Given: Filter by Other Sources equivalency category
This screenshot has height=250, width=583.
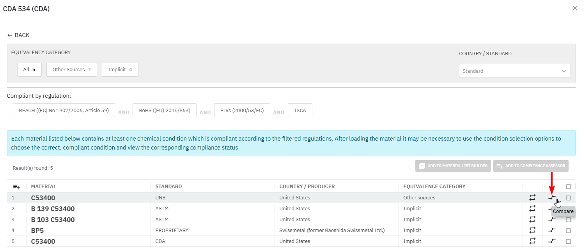Looking at the screenshot, I should (72, 70).
